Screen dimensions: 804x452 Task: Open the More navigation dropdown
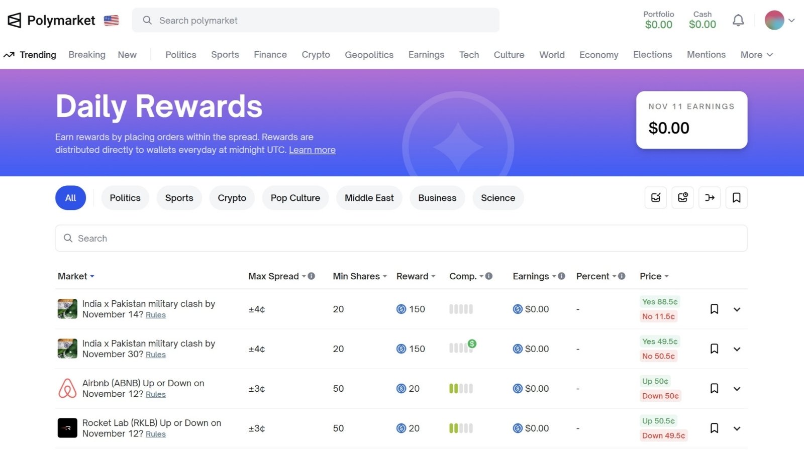pyautogui.click(x=756, y=55)
